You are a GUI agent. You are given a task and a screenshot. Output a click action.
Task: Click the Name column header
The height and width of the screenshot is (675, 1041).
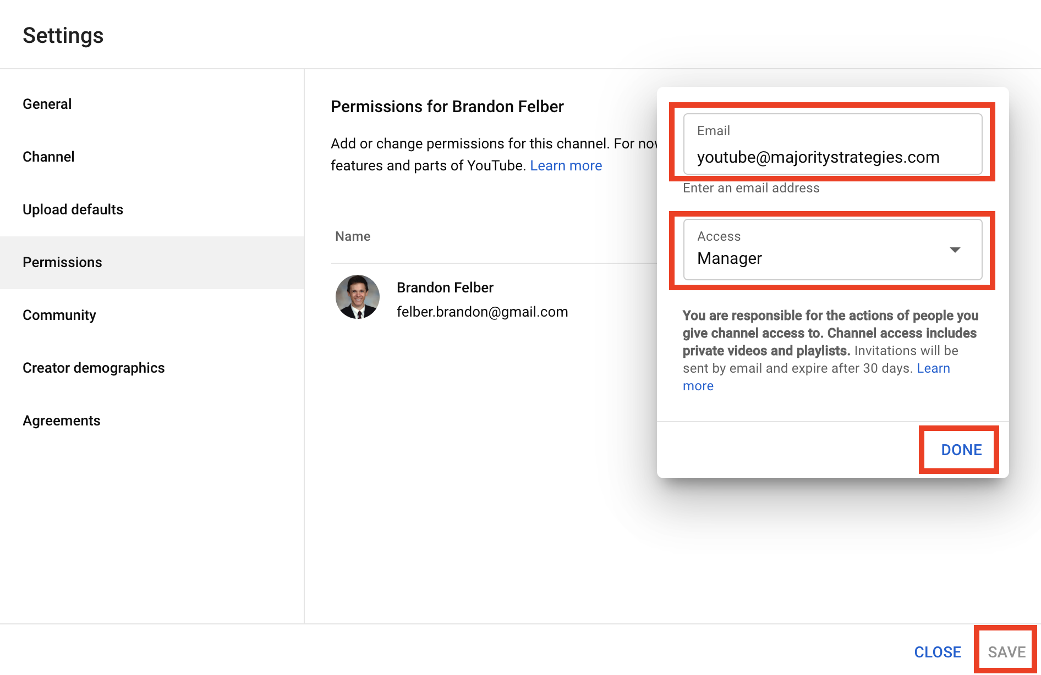pos(353,236)
